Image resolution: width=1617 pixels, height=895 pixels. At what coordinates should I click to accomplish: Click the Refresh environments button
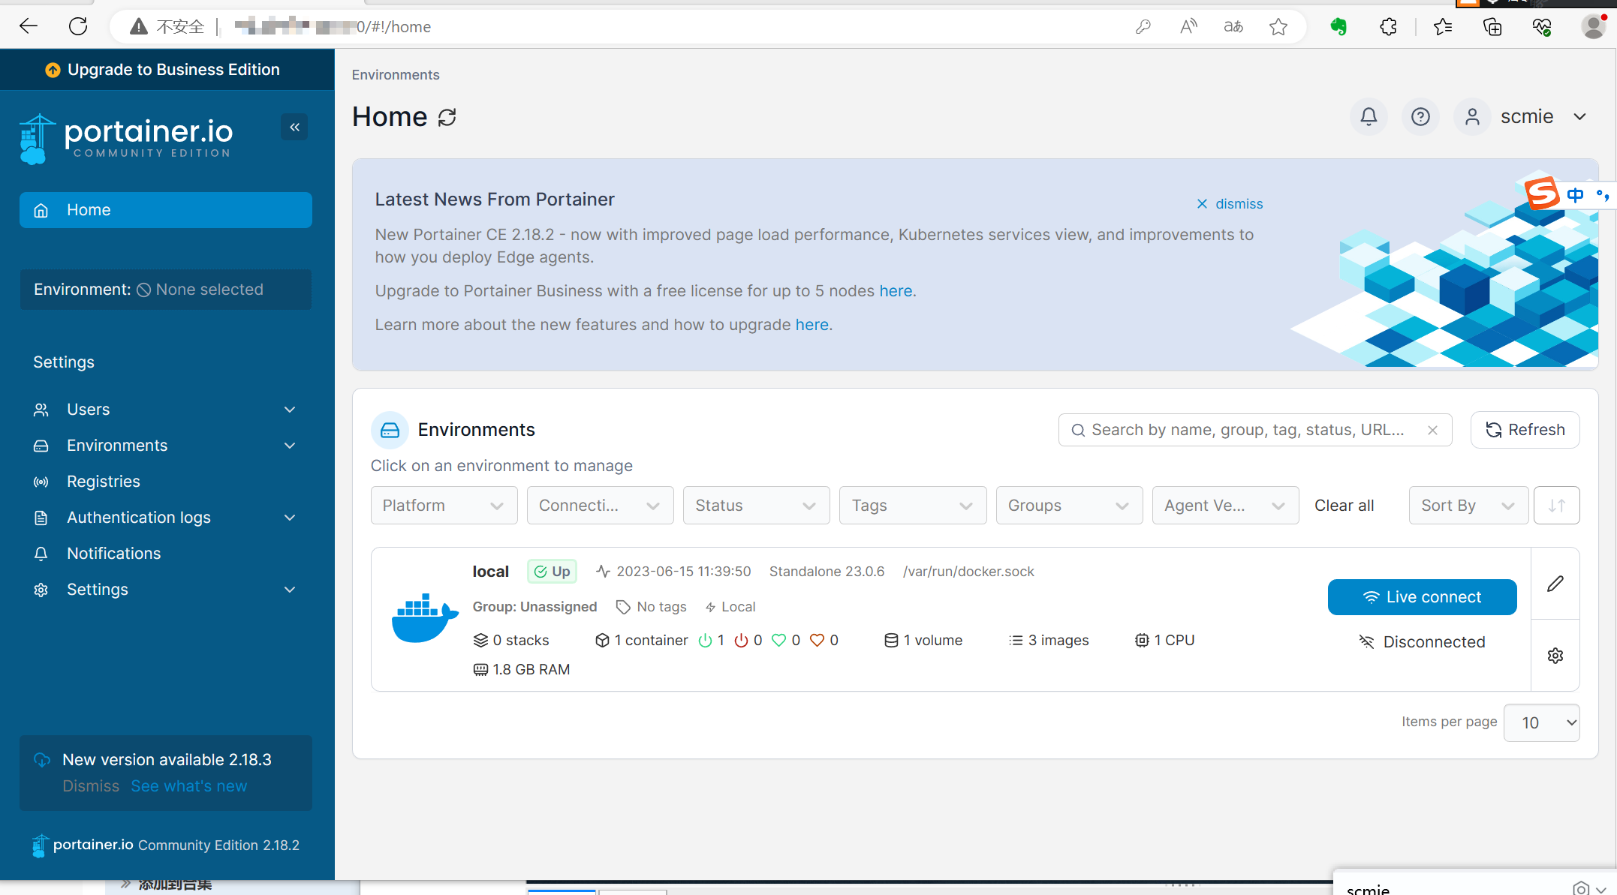[1525, 430]
